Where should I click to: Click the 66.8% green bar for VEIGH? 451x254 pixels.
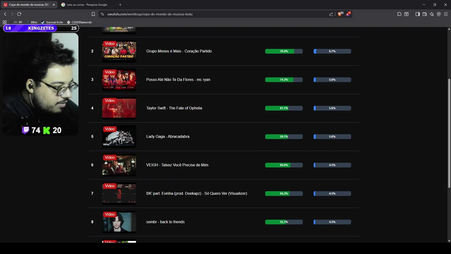(x=284, y=165)
